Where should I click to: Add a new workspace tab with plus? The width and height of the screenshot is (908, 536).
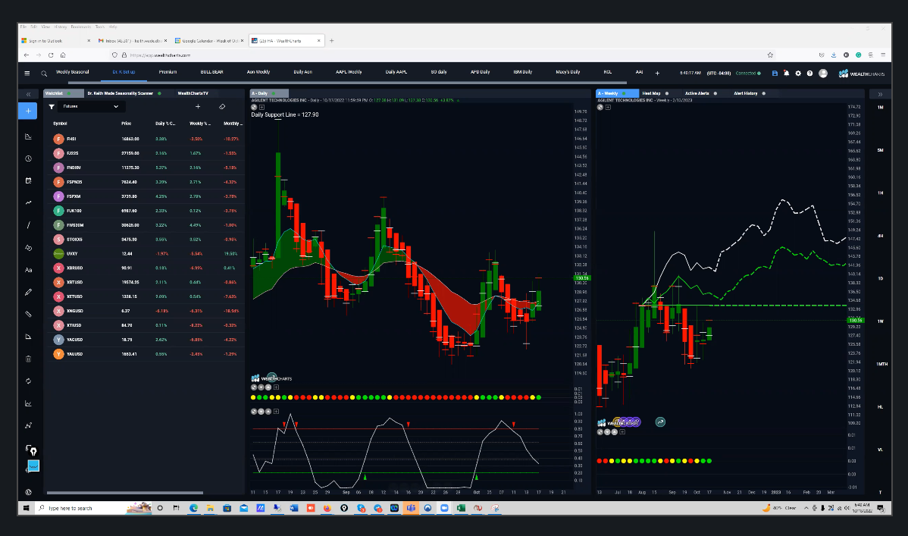click(657, 73)
